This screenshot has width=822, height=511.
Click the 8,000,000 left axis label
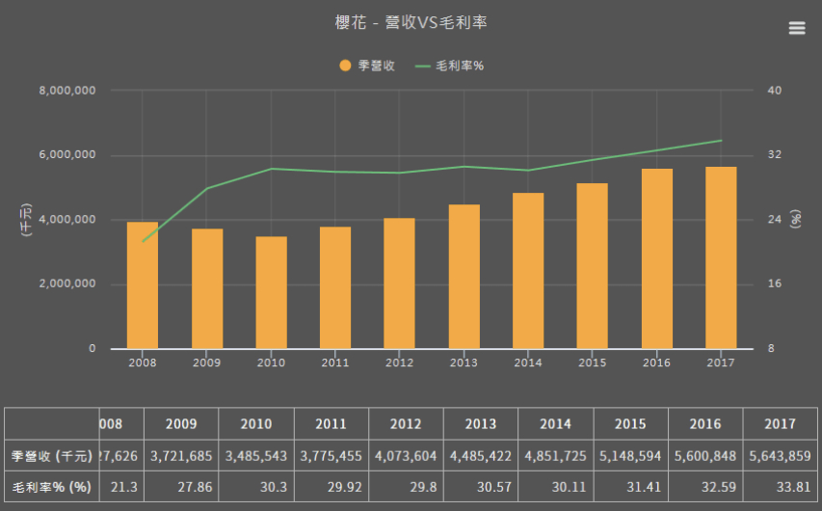coord(67,91)
